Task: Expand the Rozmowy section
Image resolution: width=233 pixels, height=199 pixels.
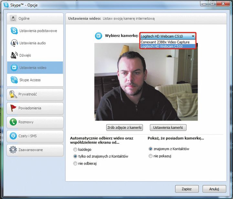Action: pyautogui.click(x=35, y=122)
